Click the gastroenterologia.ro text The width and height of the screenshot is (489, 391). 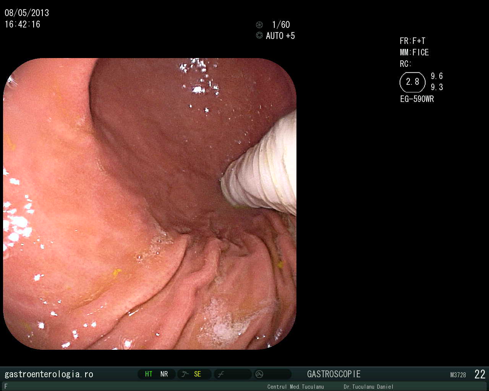coord(49,374)
